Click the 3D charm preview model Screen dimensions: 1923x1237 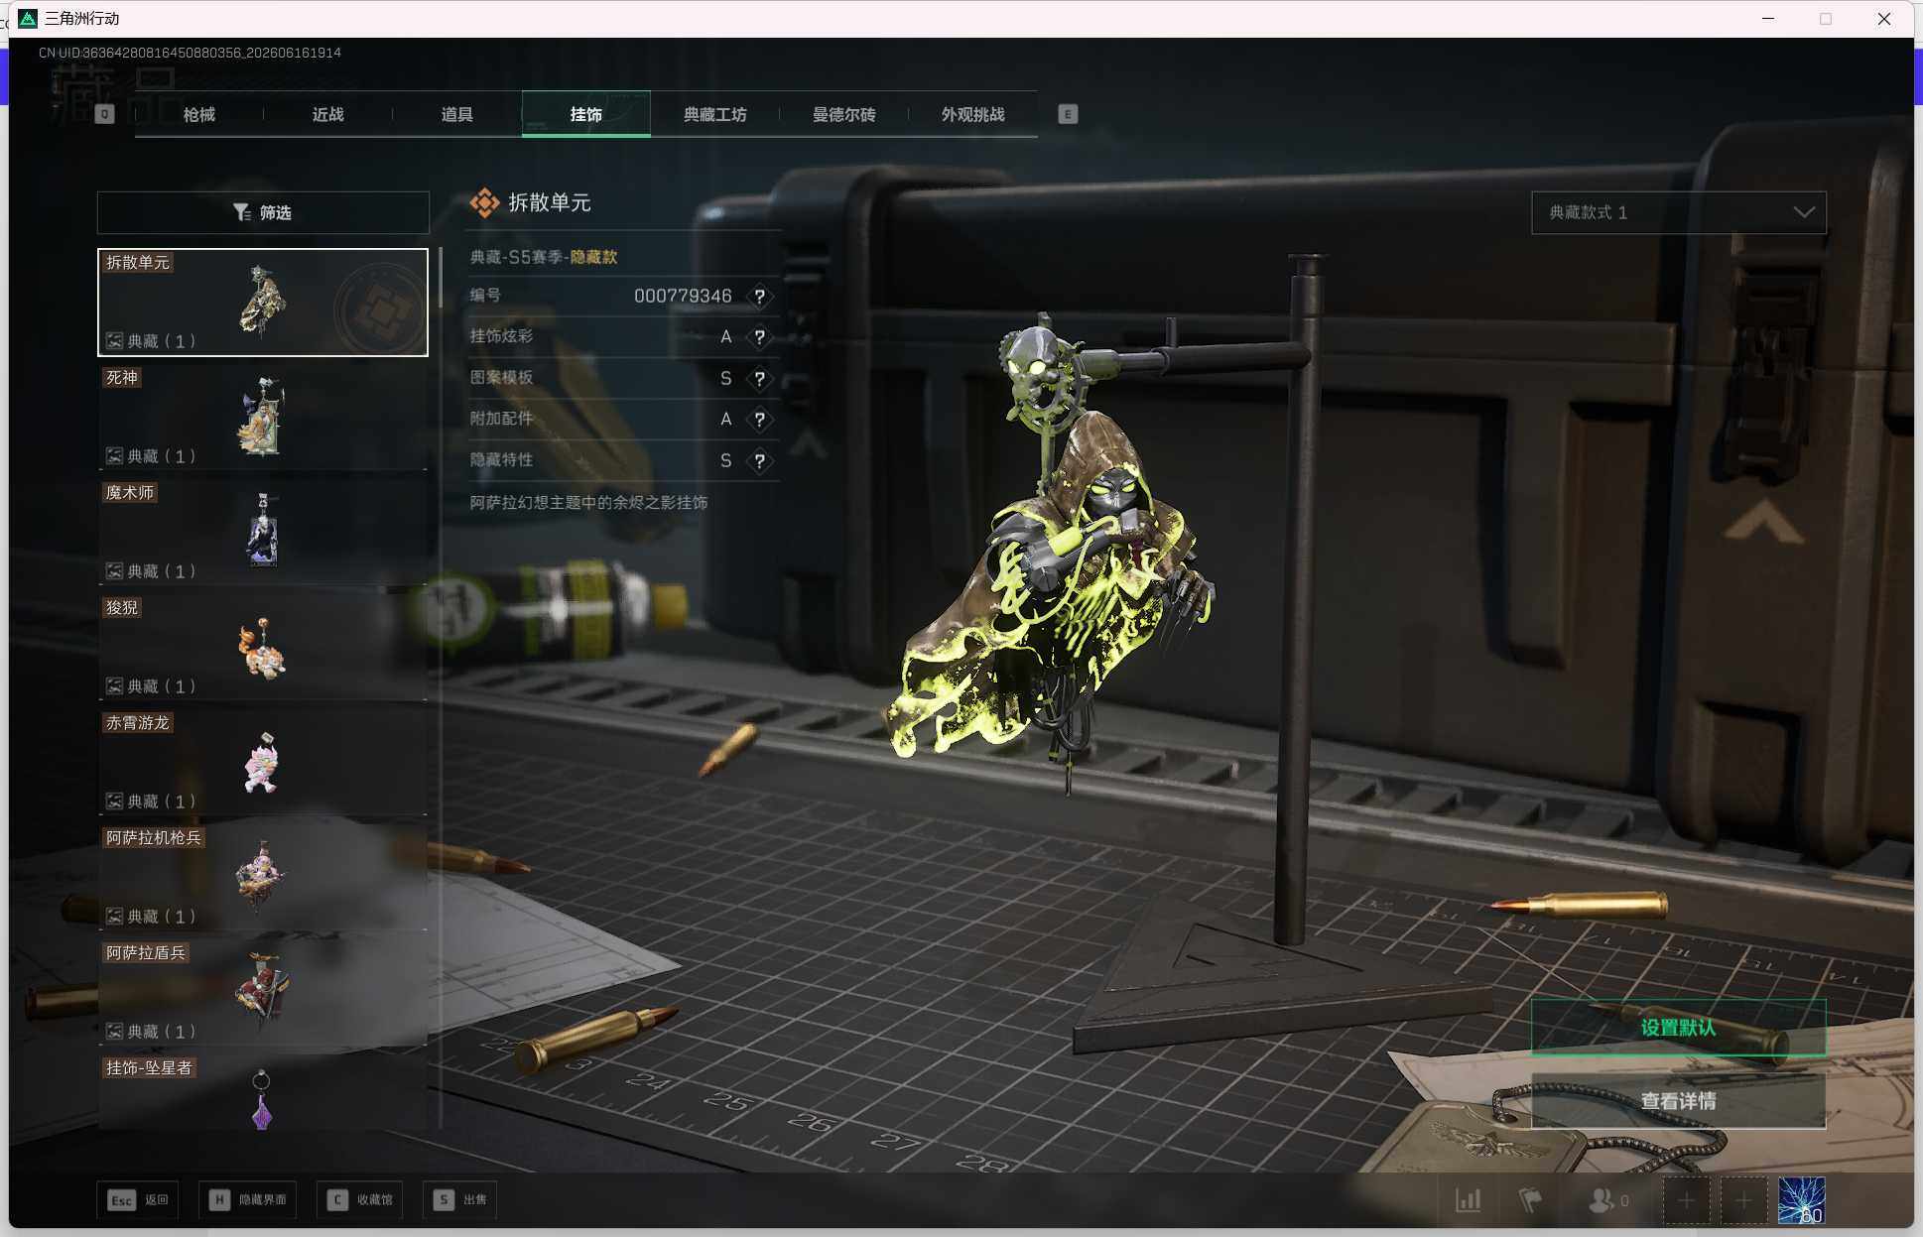click(x=1054, y=556)
